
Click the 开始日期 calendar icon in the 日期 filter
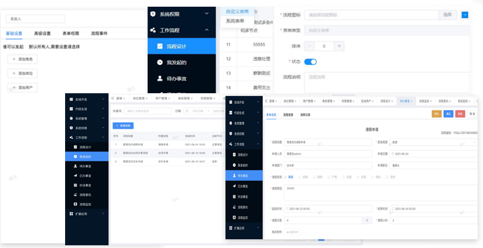point(187,111)
